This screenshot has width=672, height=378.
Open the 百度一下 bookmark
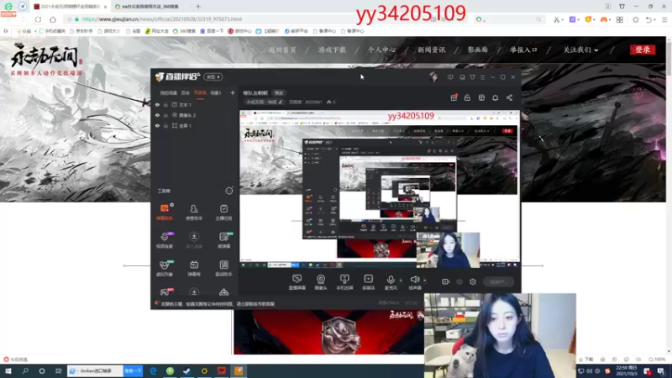tap(212, 31)
